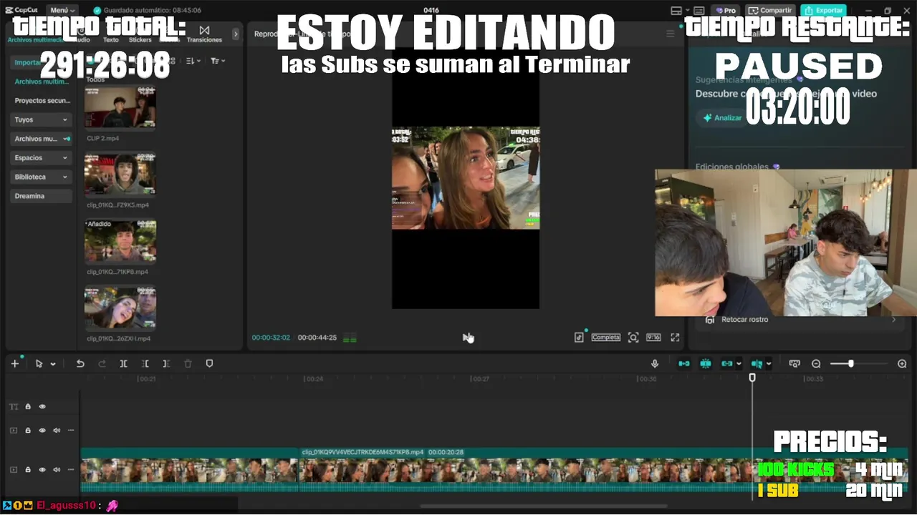Click the Completa quality button
Screen dimensions: 917x515
[x=605, y=337]
